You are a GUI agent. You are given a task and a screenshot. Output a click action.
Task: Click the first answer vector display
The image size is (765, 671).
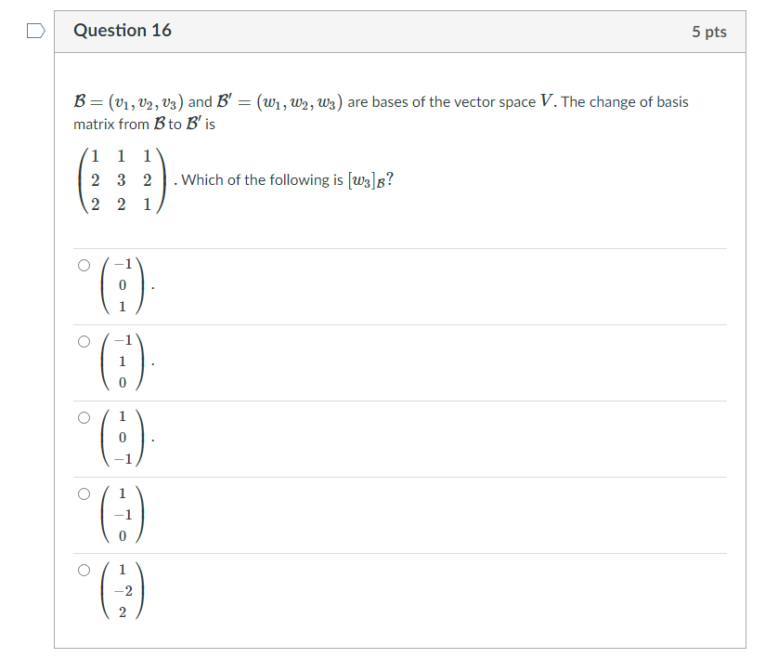click(x=122, y=284)
